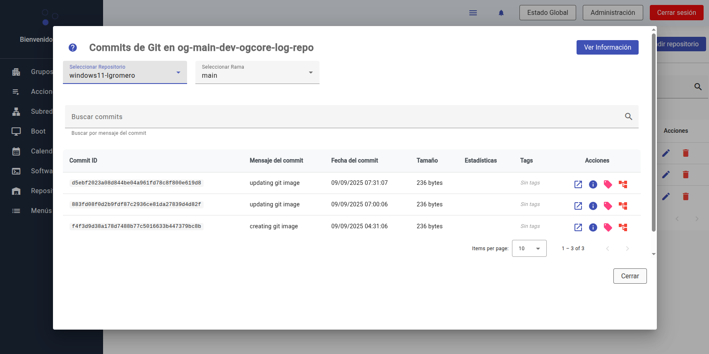Focus the Buscar commits search field
709x354 pixels.
coord(344,117)
